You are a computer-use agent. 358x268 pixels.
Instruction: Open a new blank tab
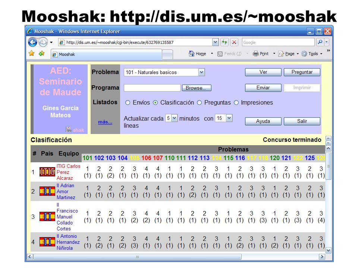point(167,55)
